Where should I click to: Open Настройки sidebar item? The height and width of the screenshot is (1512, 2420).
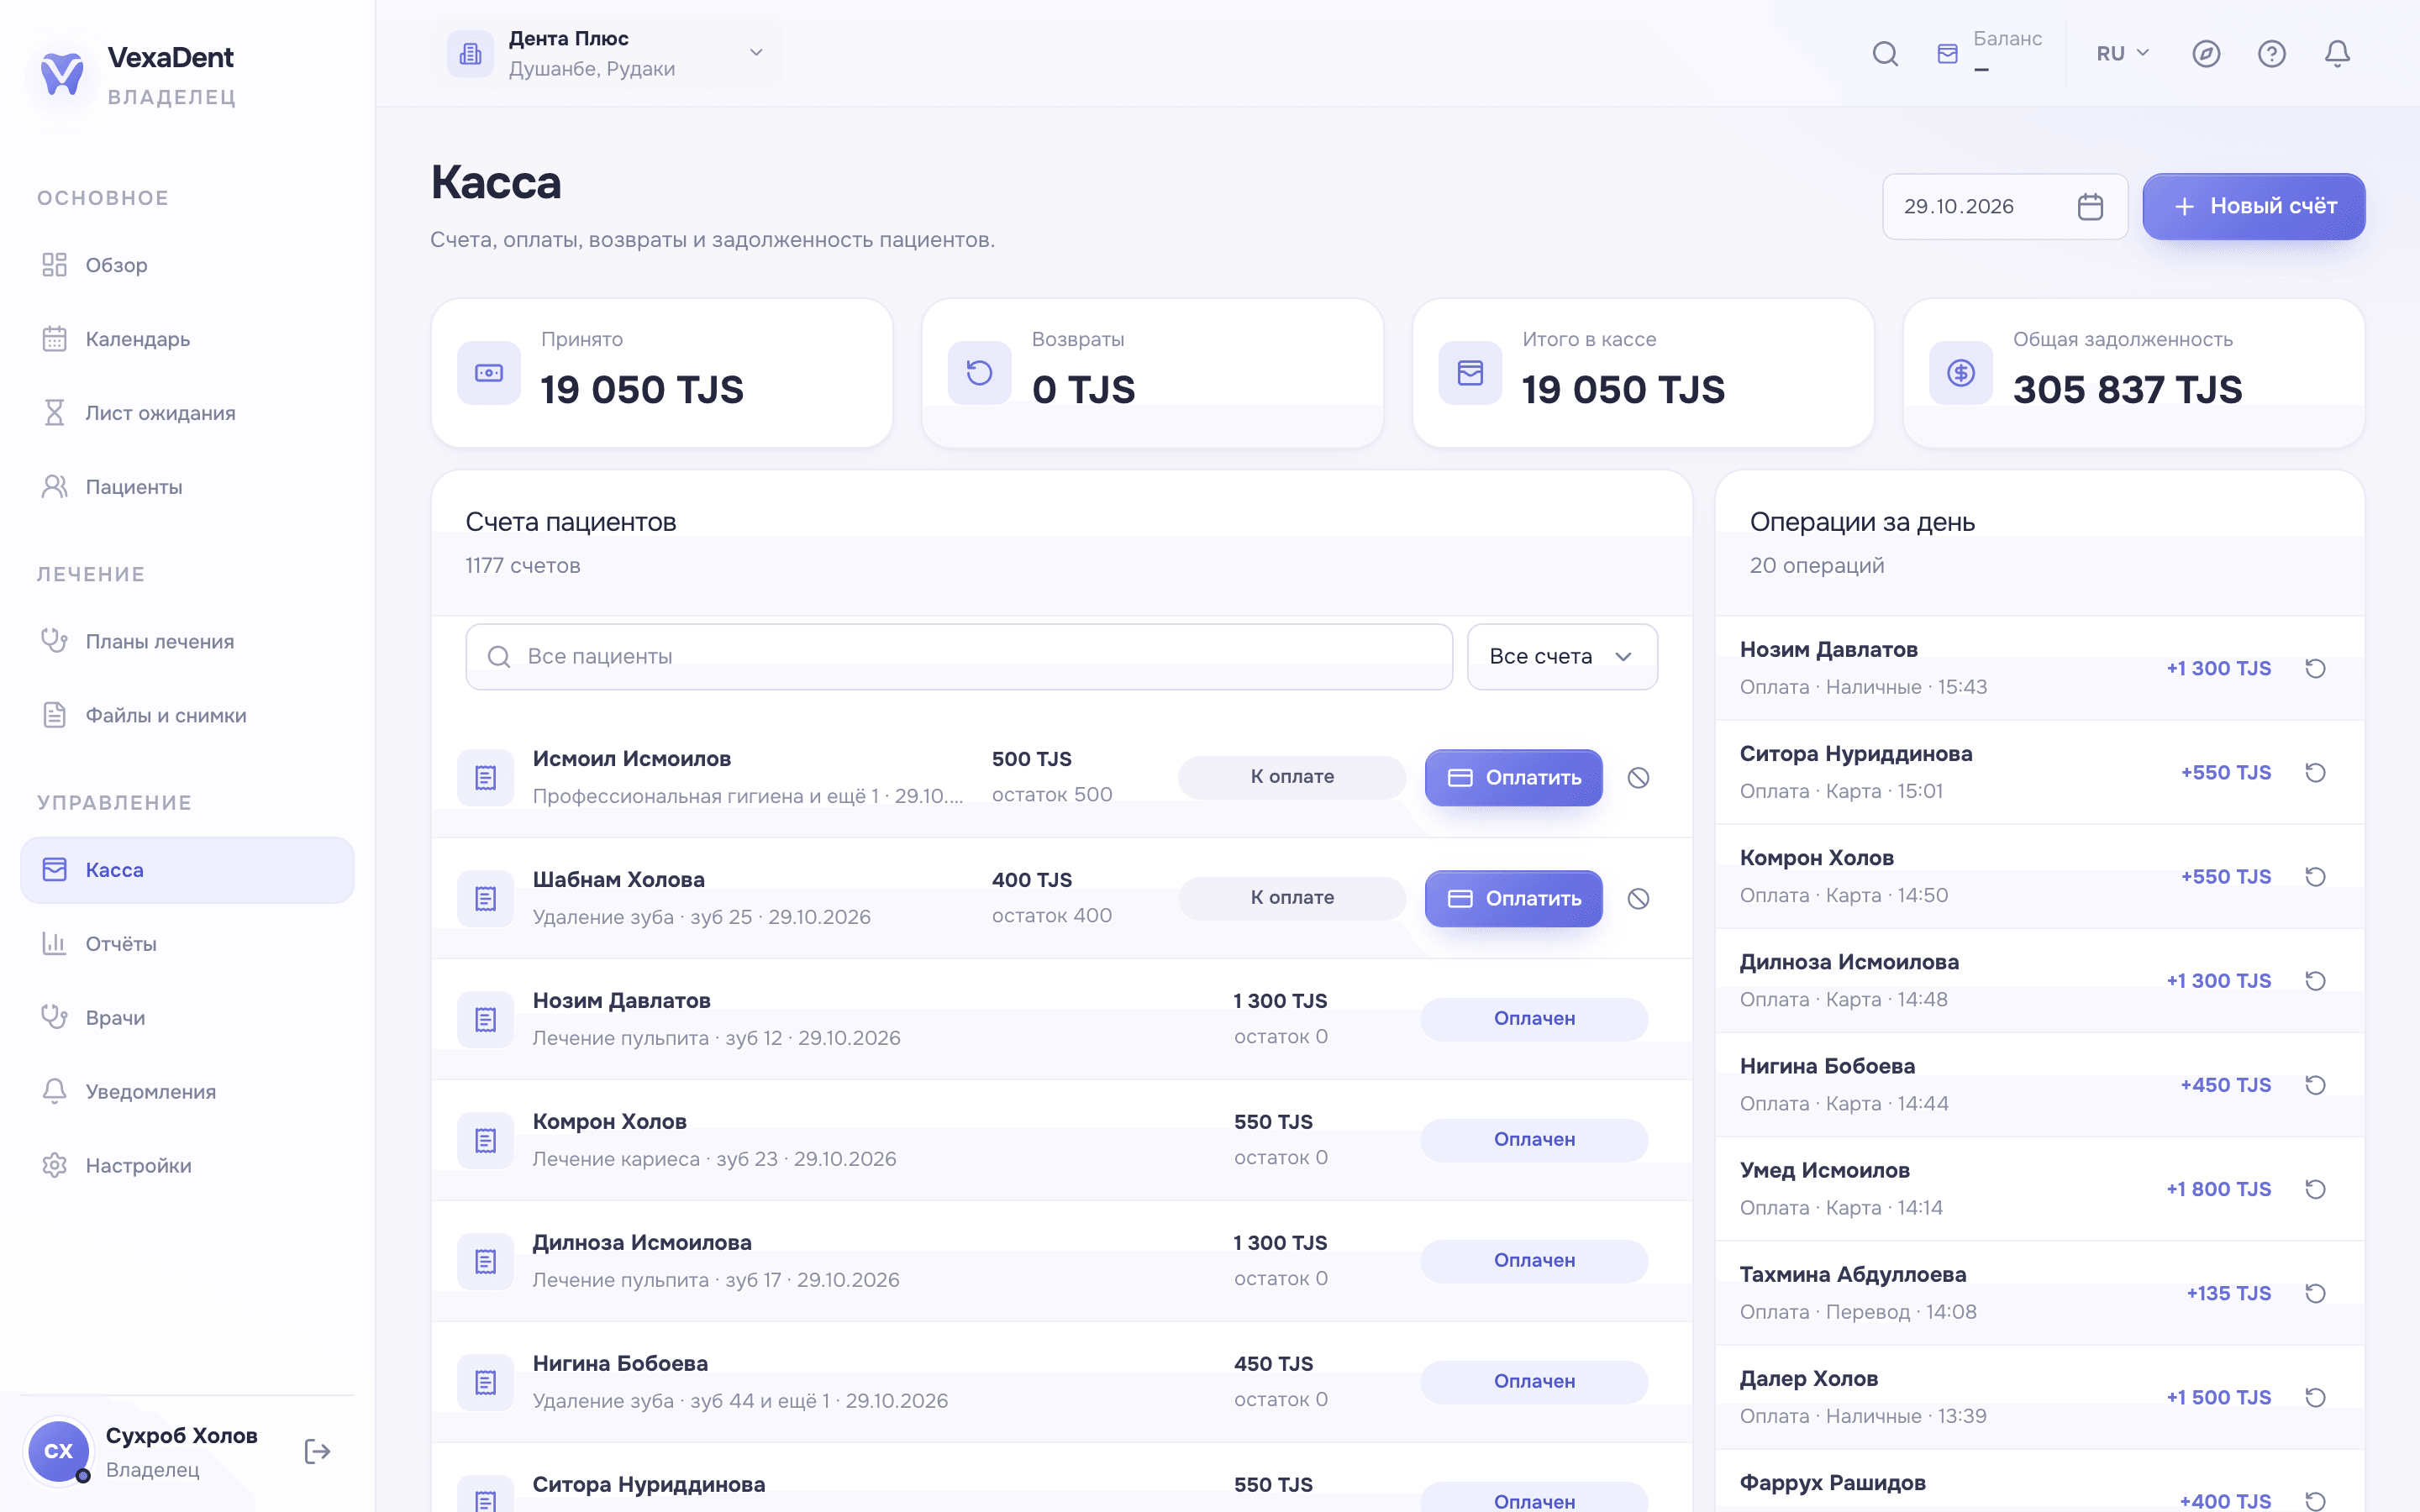tap(187, 1166)
